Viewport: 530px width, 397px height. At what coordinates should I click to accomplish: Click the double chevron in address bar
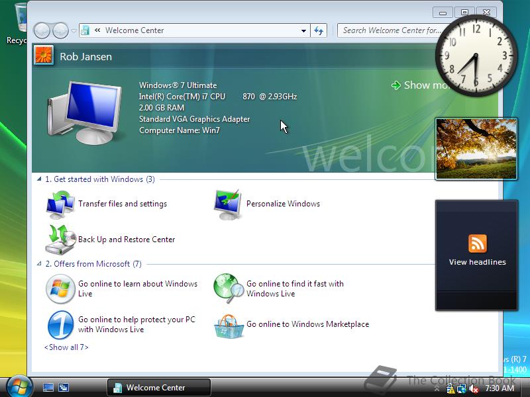pyautogui.click(x=97, y=30)
